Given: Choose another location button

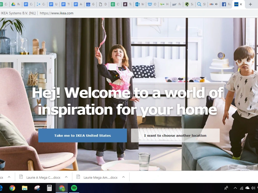Looking at the screenshot, I should point(175,135).
